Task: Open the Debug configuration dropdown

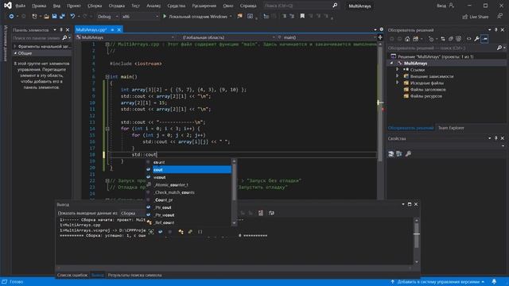Action: click(107, 17)
